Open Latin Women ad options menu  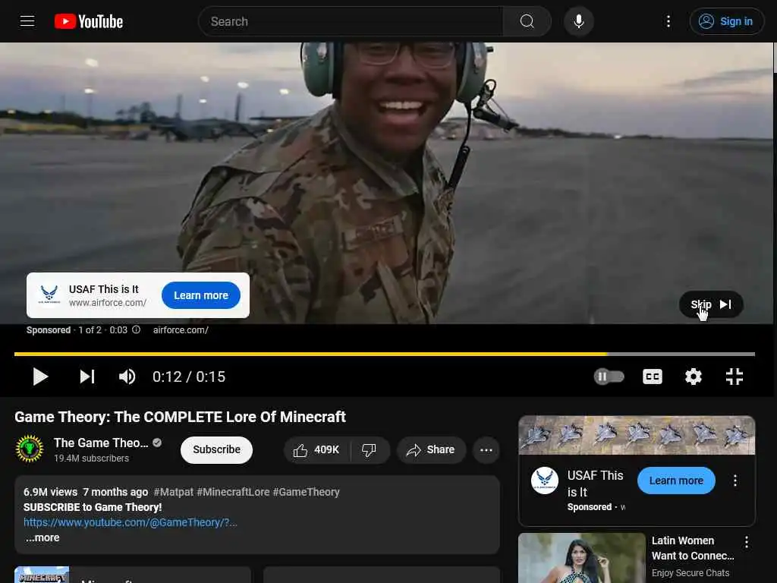pos(747,542)
